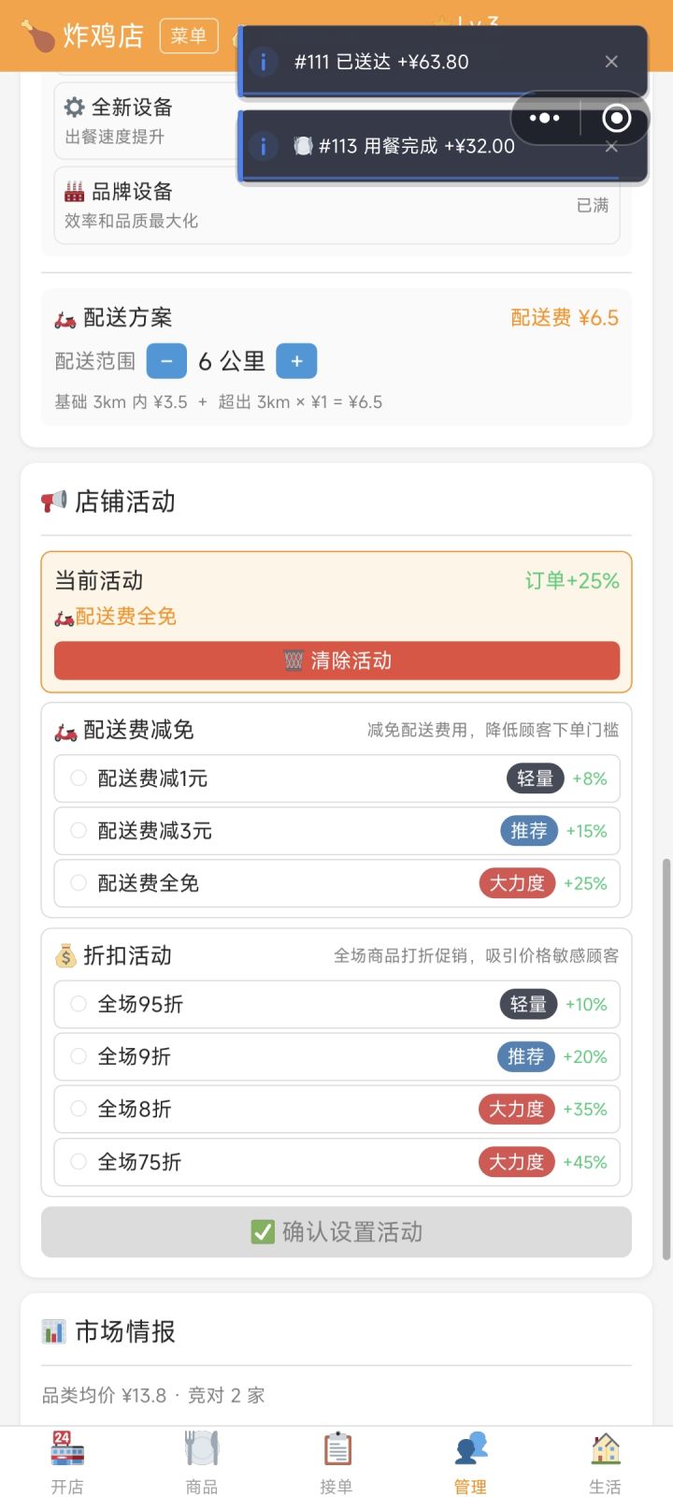Tap the mini-program three-dots menu icon
Viewport: 673px width, 1497px height.
545,118
